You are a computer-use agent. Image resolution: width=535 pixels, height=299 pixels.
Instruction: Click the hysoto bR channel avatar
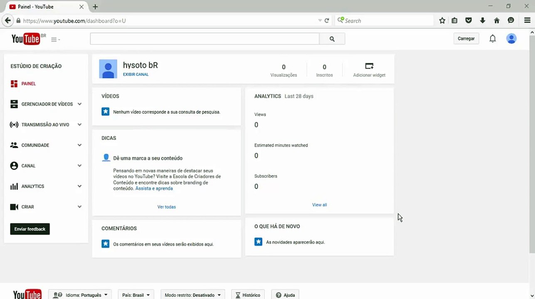tap(108, 69)
